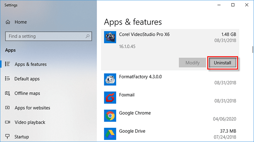Click the Default apps icon
The image size is (254, 142).
click(7, 79)
